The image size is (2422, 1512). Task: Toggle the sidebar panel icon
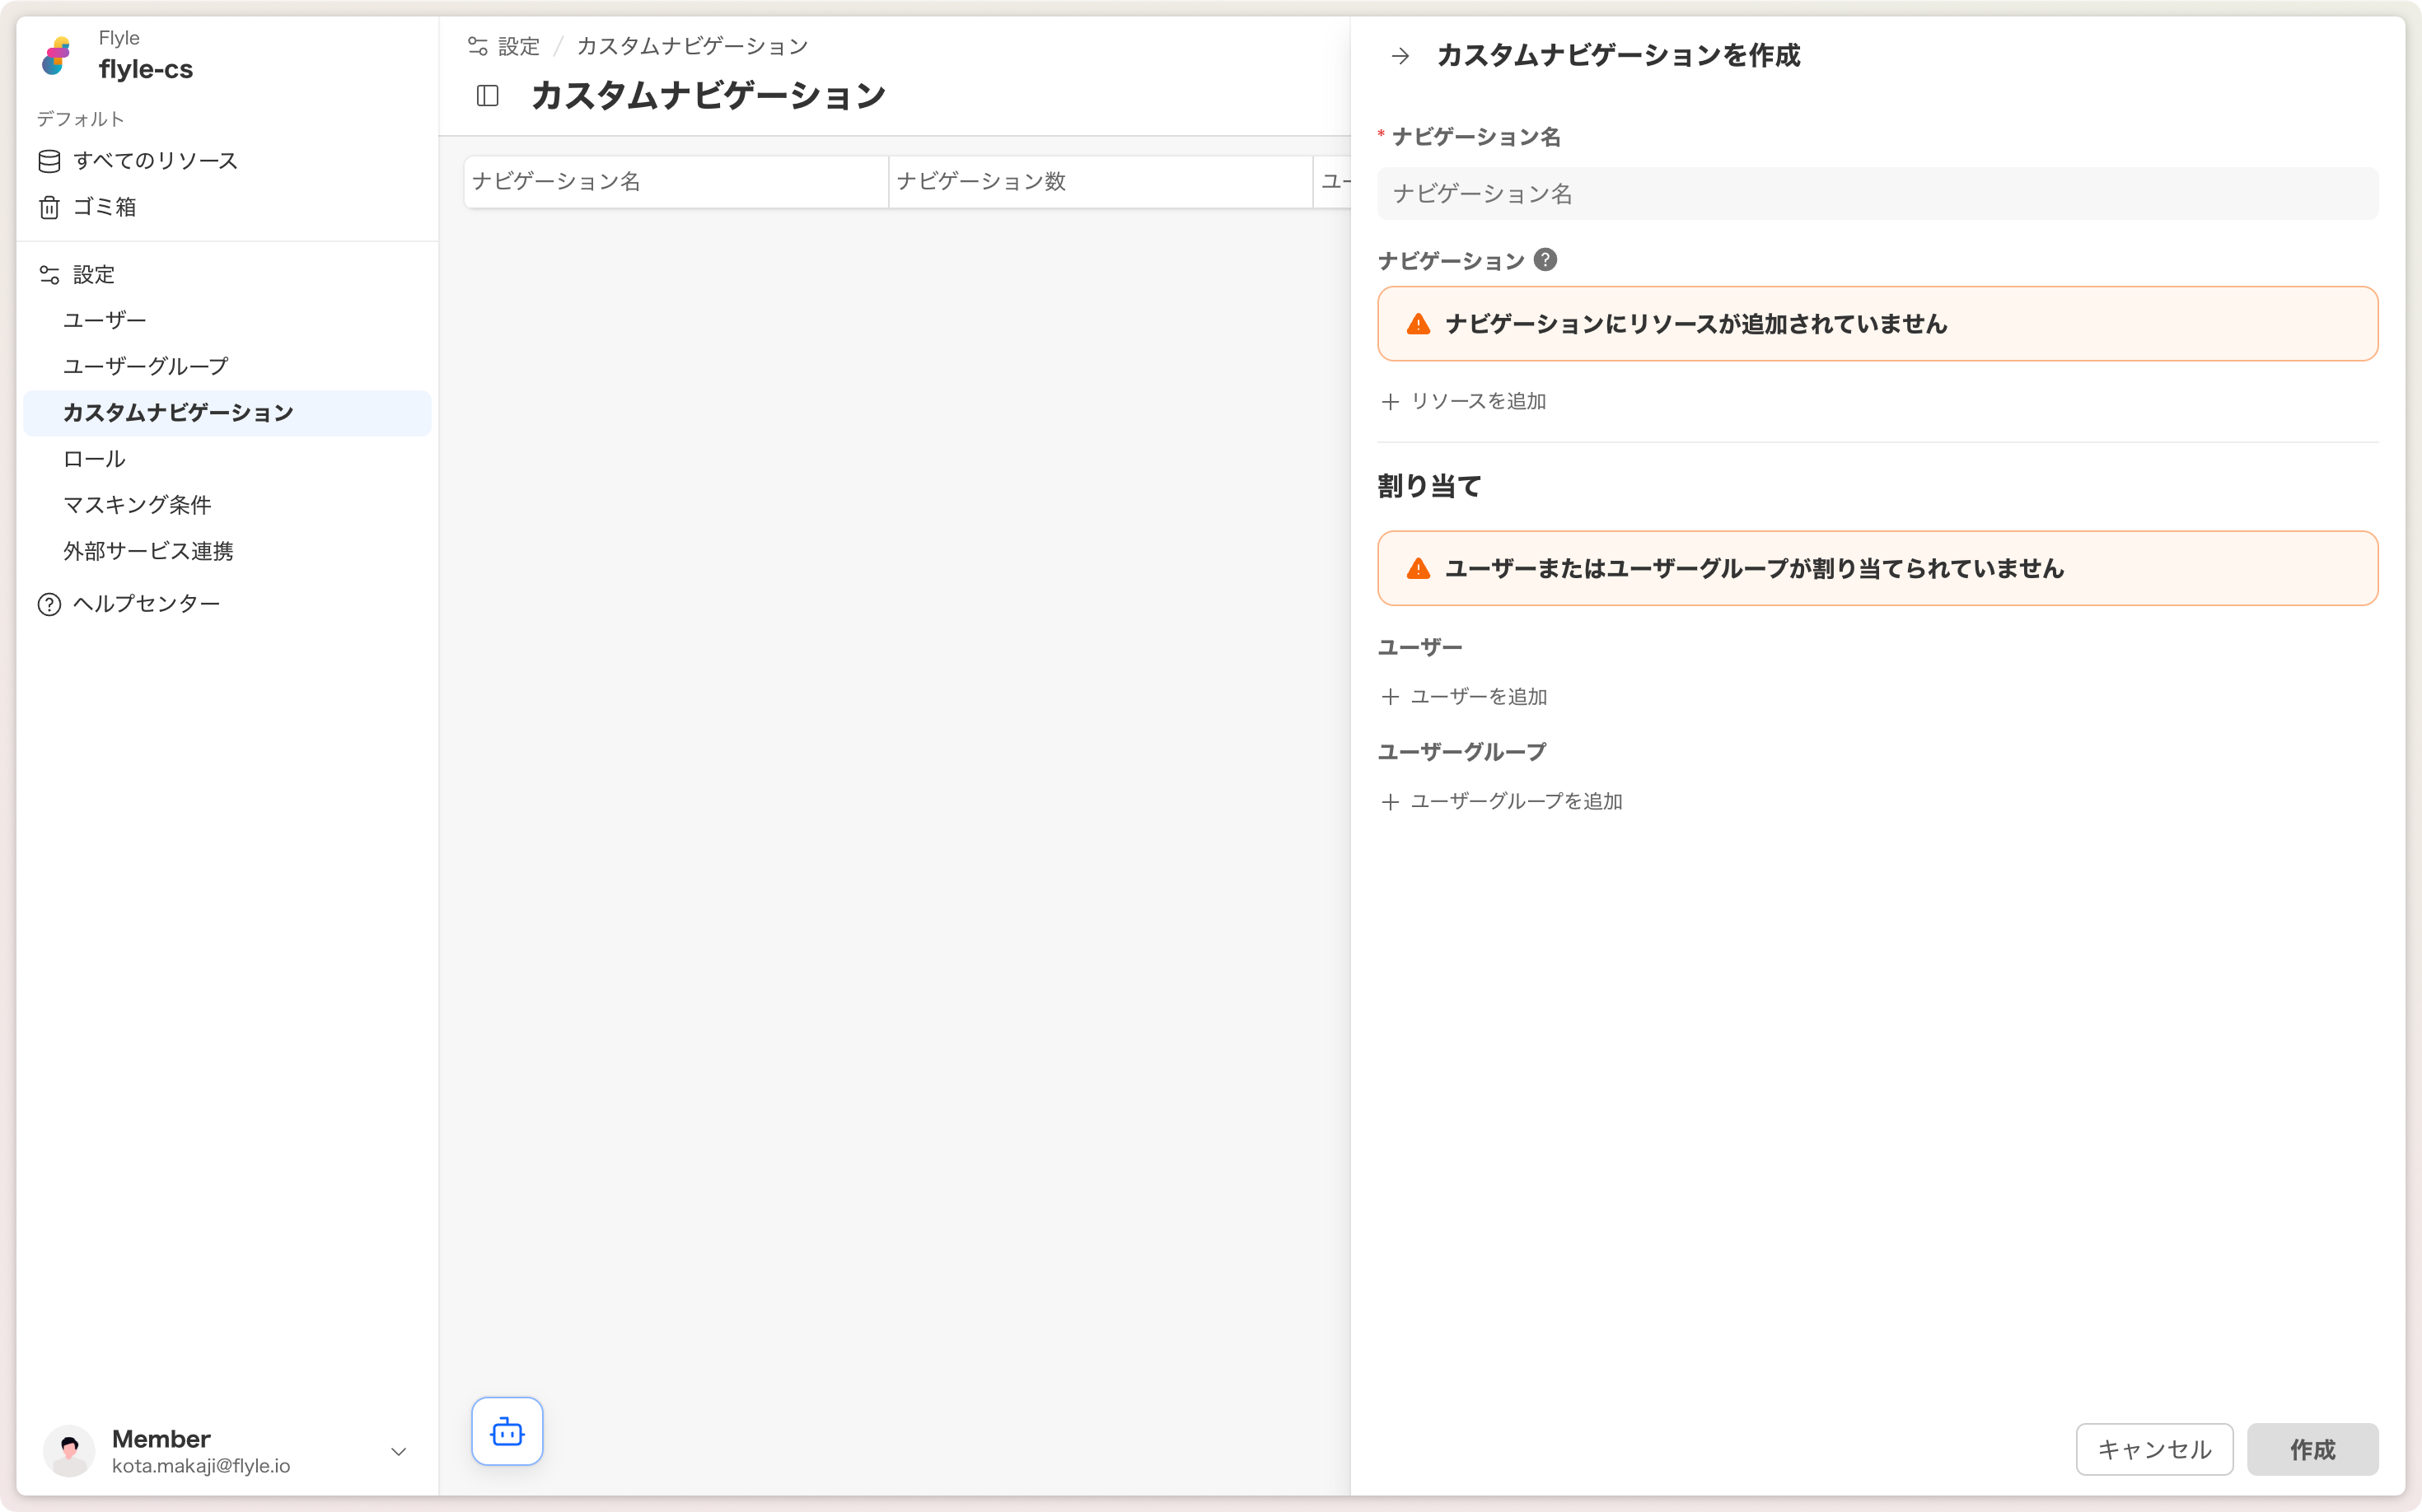tap(487, 96)
